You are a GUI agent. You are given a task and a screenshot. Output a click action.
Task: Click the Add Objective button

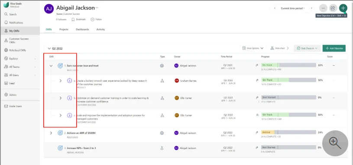click(x=334, y=48)
